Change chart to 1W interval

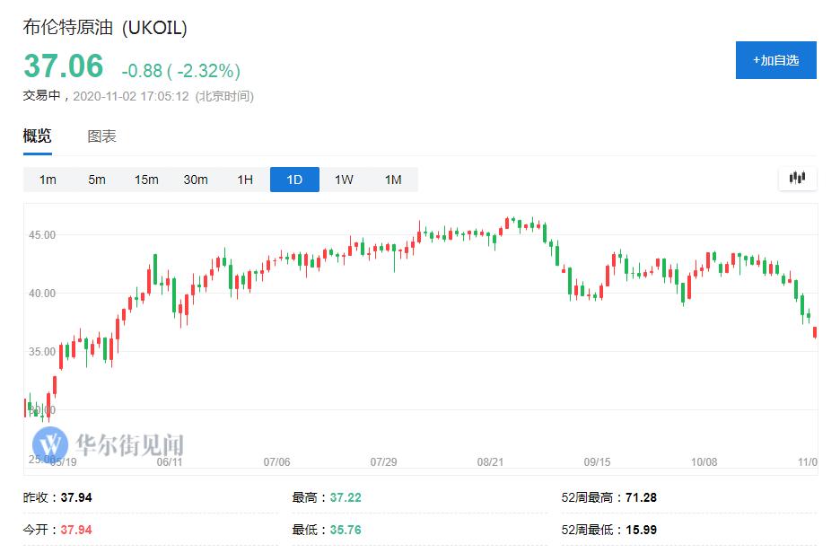tap(344, 180)
